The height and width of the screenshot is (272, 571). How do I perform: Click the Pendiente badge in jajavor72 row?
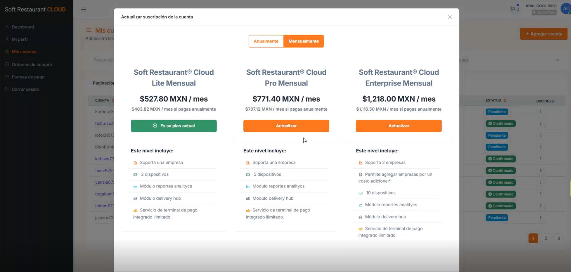click(x=497, y=218)
